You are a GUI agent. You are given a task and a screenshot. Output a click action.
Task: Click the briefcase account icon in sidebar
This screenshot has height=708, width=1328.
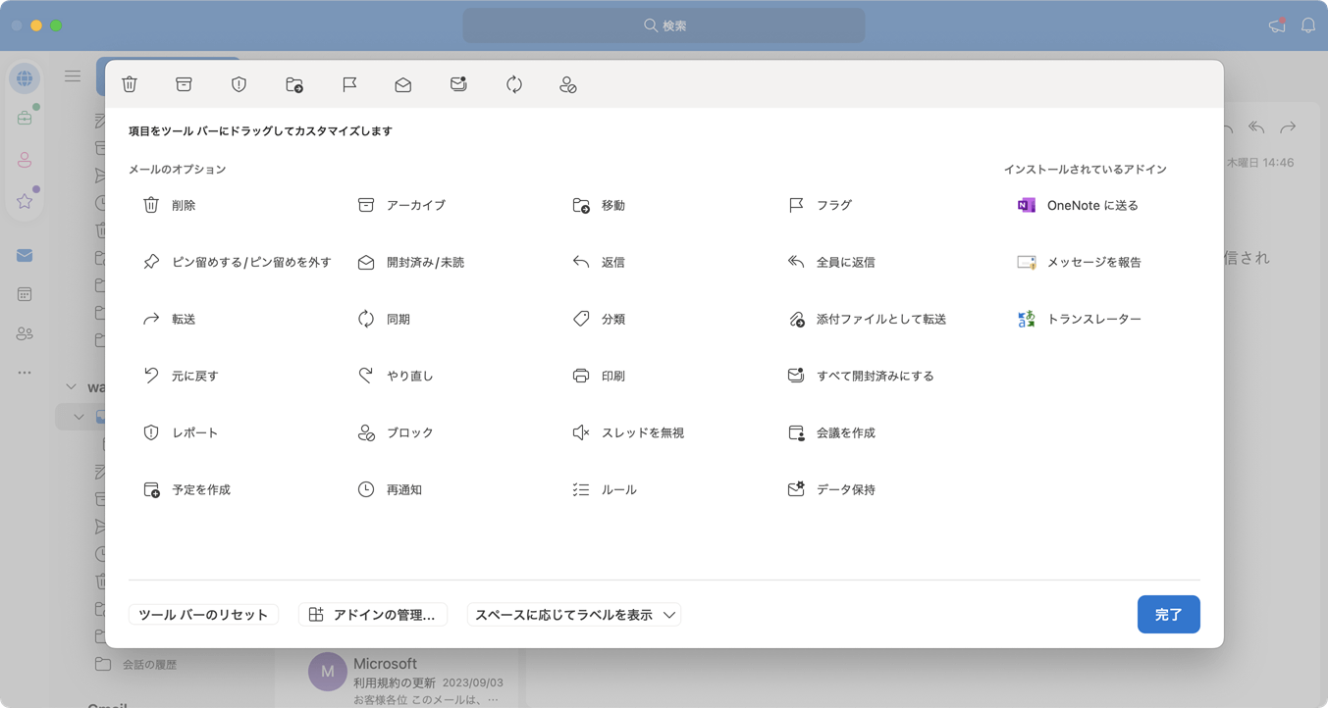click(x=25, y=119)
